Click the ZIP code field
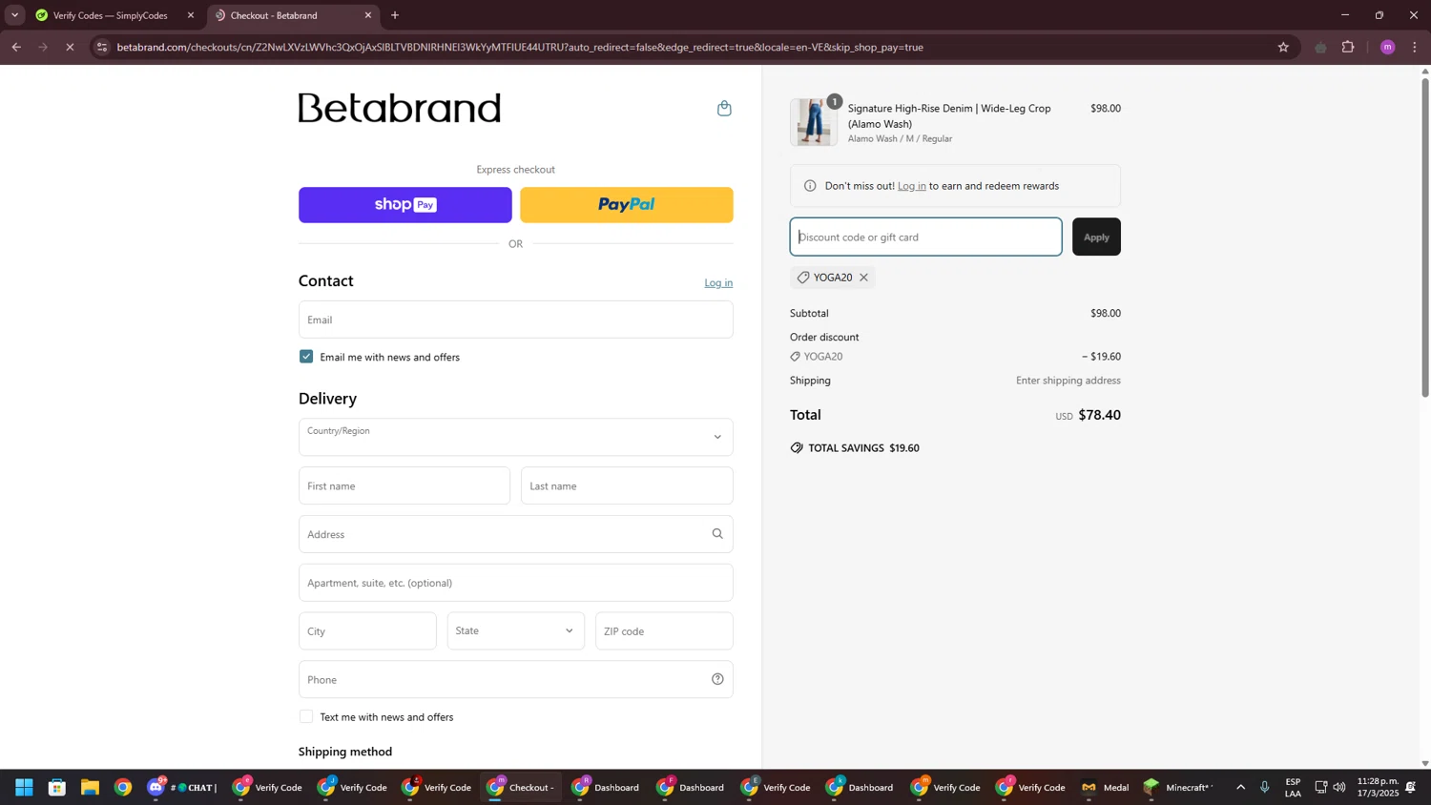 tap(664, 630)
